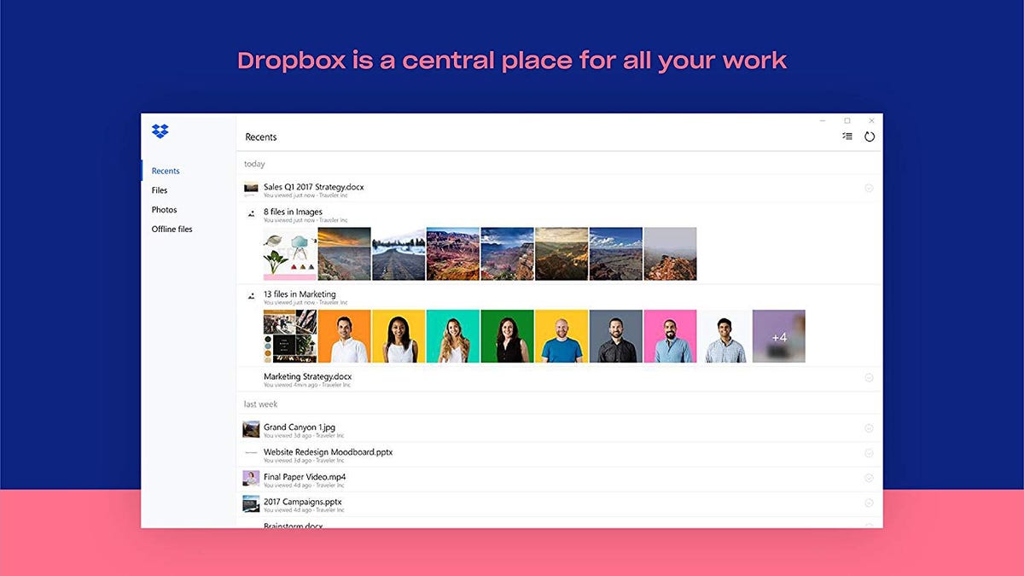Image resolution: width=1024 pixels, height=576 pixels.
Task: Open Marketing Strategy.docx
Action: pyautogui.click(x=307, y=376)
